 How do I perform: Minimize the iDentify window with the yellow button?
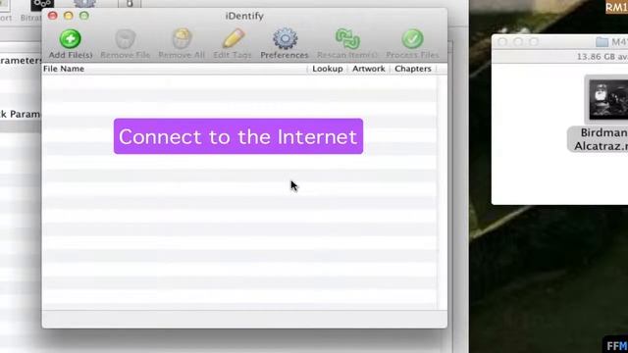click(68, 16)
